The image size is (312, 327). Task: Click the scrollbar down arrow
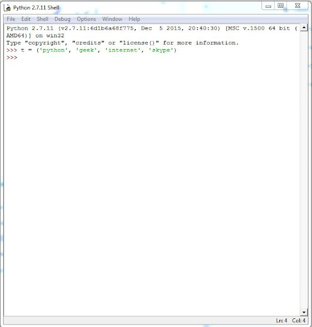coord(304,312)
